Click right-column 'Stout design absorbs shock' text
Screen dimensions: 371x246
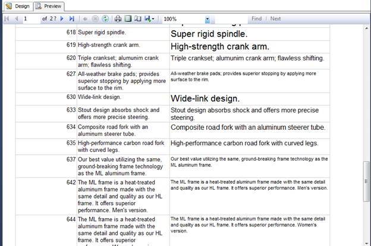(244, 114)
